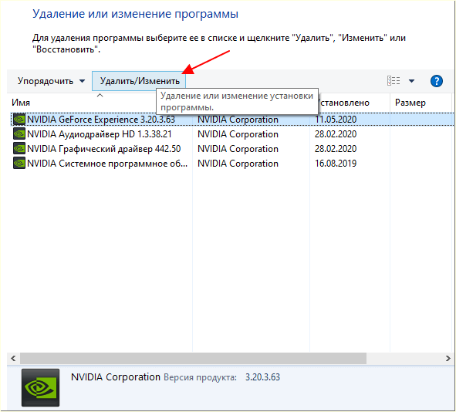Click the NVIDIA Системное программное обеспечение icon
The image size is (456, 412).
click(x=19, y=163)
